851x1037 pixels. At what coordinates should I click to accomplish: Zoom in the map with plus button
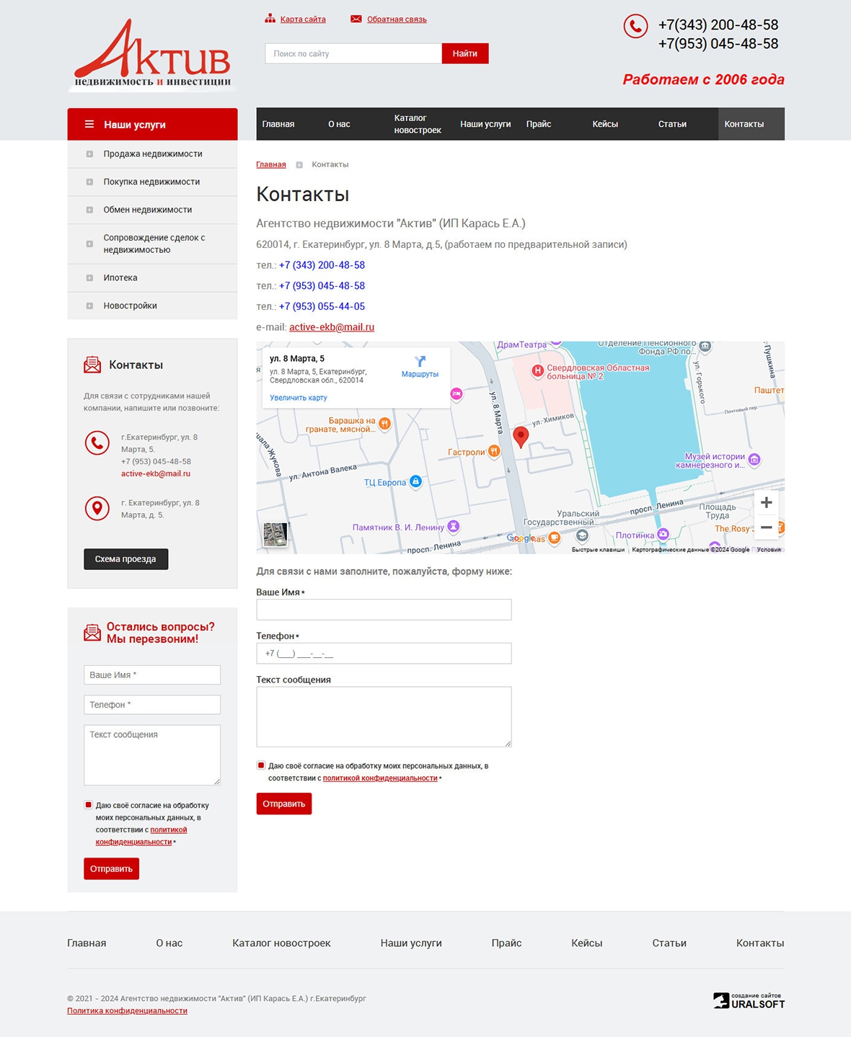766,502
